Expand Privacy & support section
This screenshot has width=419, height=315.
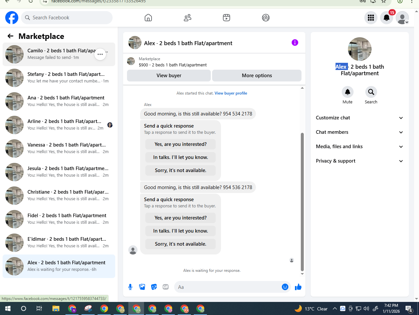(359, 161)
